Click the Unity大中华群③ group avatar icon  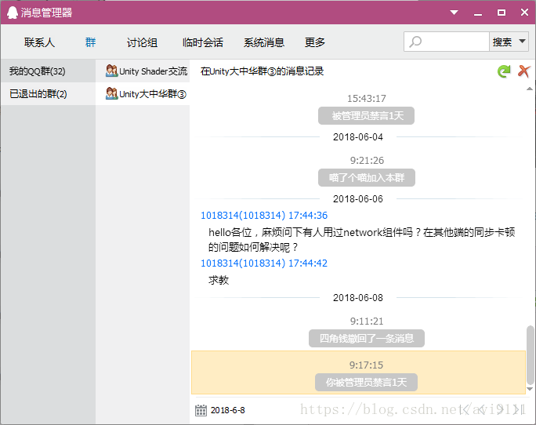click(111, 93)
